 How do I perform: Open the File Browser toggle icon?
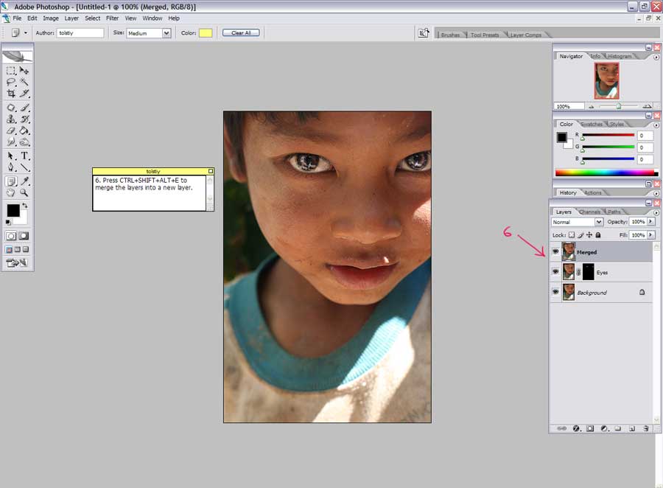pyautogui.click(x=424, y=33)
